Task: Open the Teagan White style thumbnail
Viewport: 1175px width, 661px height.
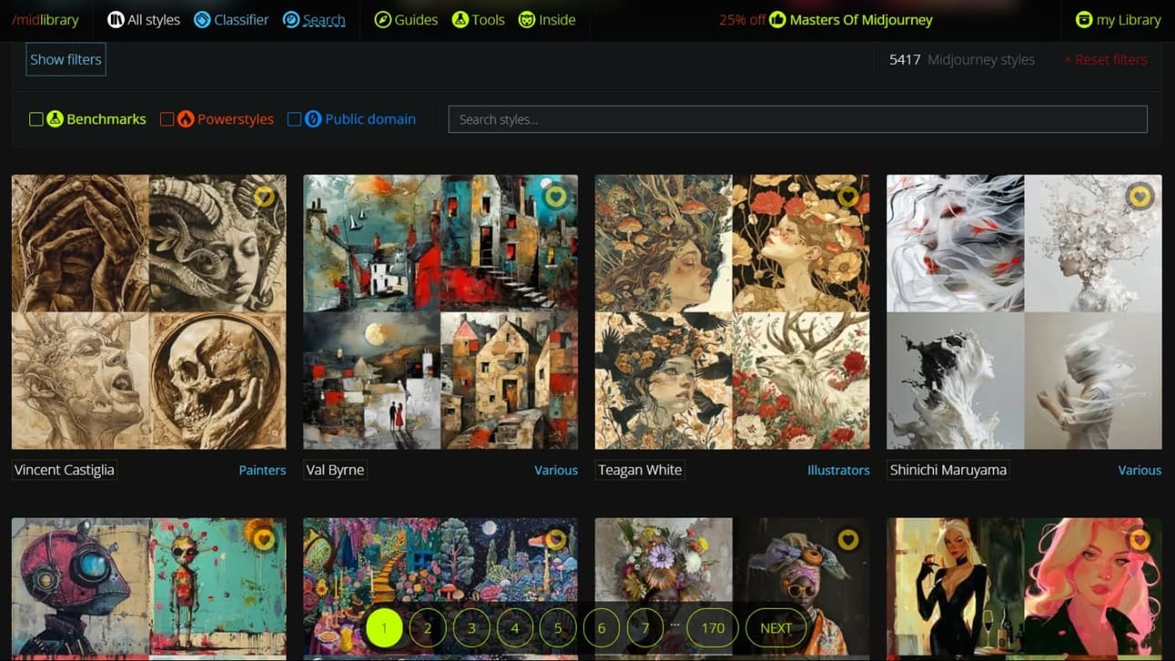Action: (732, 312)
